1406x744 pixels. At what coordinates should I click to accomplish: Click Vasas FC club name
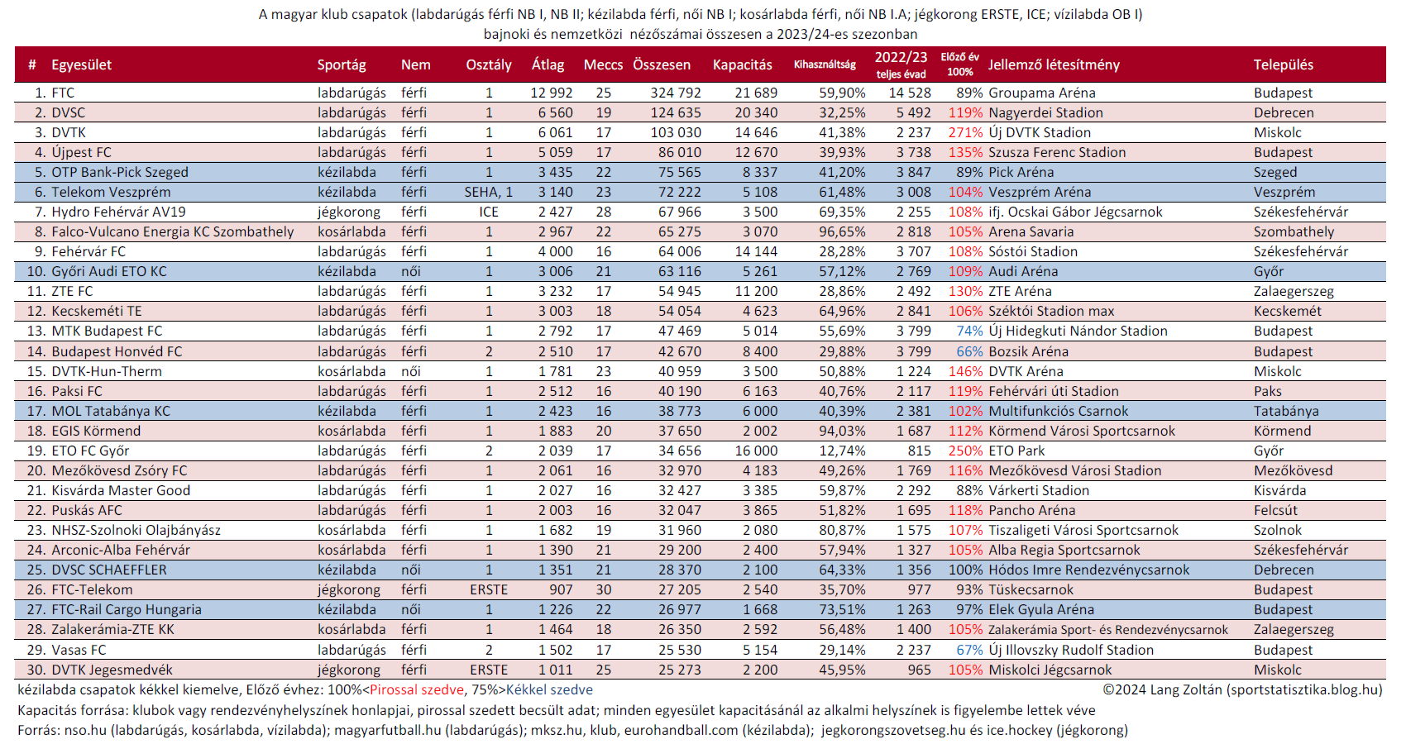(79, 650)
